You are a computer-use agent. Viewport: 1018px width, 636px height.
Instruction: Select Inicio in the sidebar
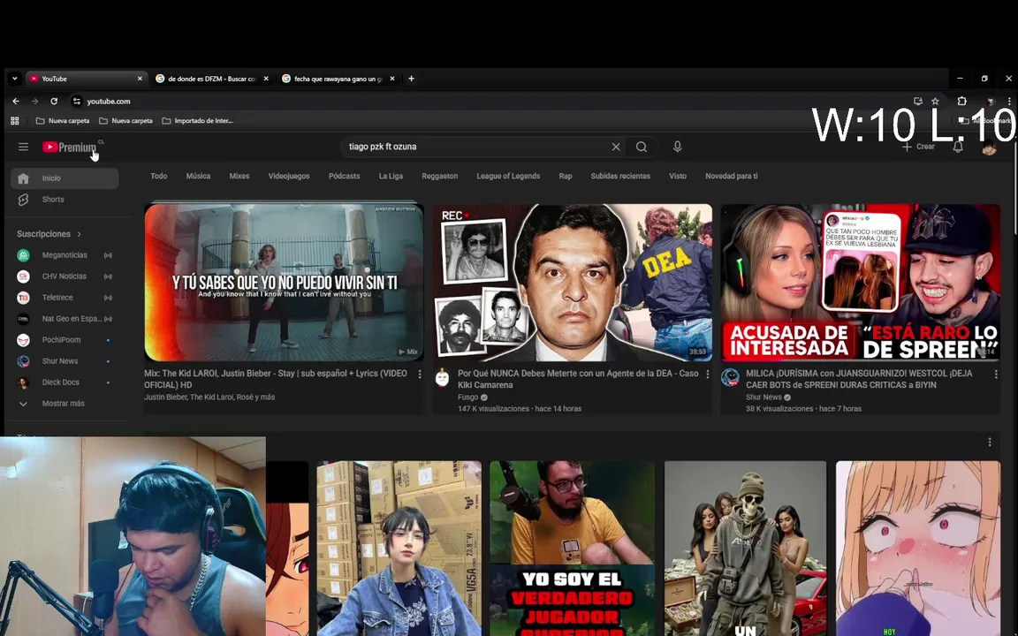pos(65,178)
